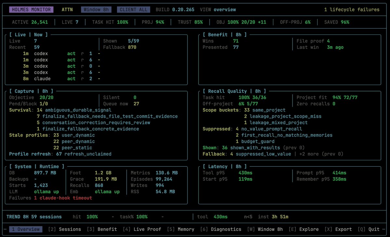The image size is (390, 237).
Task: Click the [Q] Quit option
Action: pyautogui.click(x=369, y=229)
